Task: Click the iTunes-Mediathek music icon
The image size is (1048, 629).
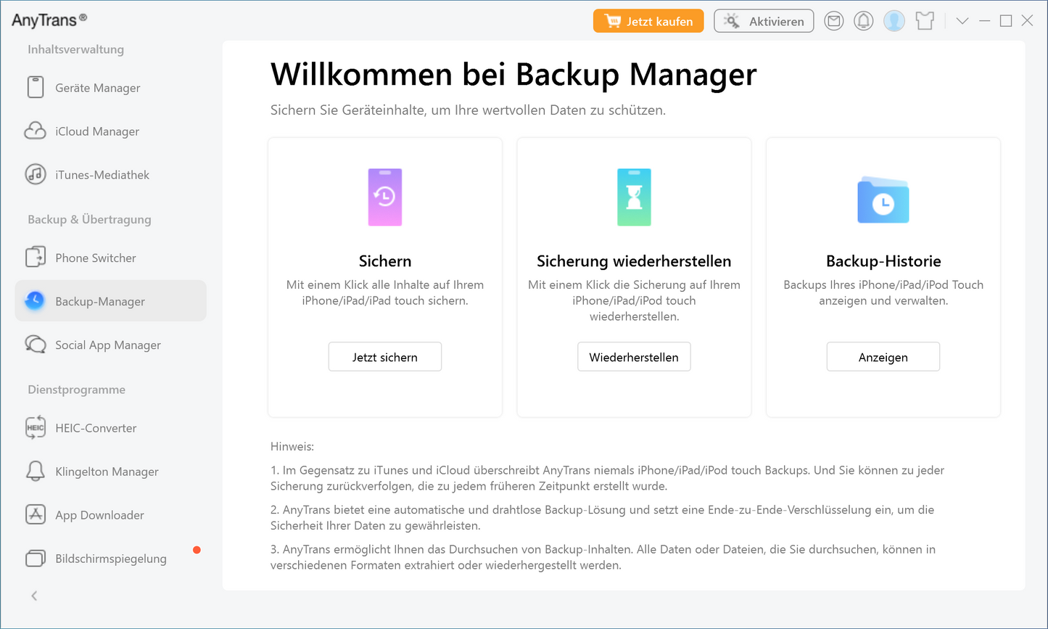Action: coord(36,175)
